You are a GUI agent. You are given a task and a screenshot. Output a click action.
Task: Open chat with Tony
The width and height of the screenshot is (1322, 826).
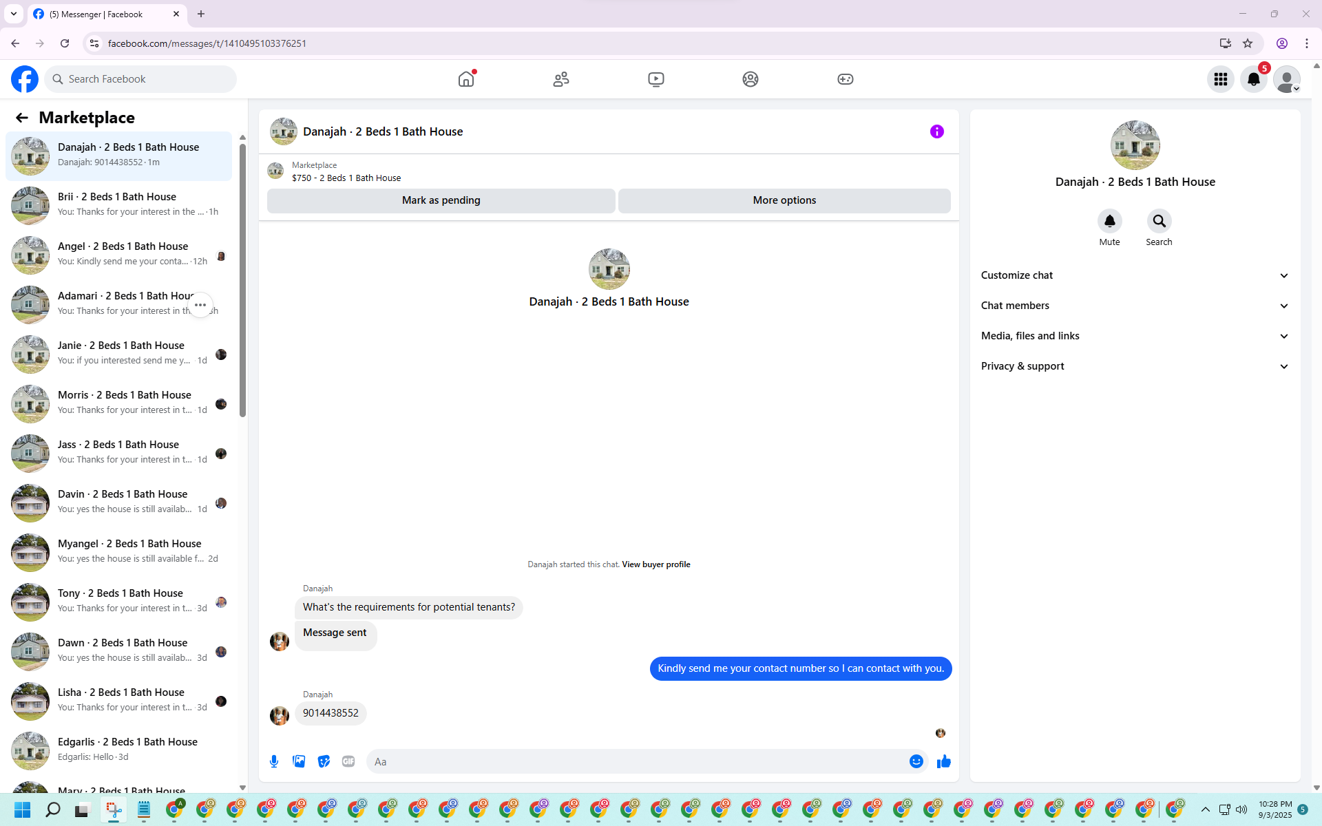click(118, 602)
